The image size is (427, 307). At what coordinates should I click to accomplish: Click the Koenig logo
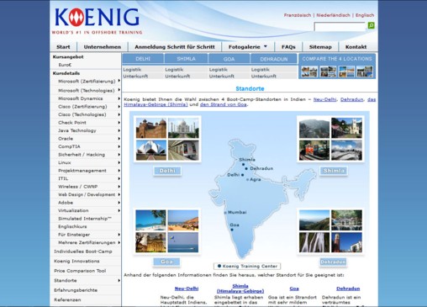[x=97, y=20]
